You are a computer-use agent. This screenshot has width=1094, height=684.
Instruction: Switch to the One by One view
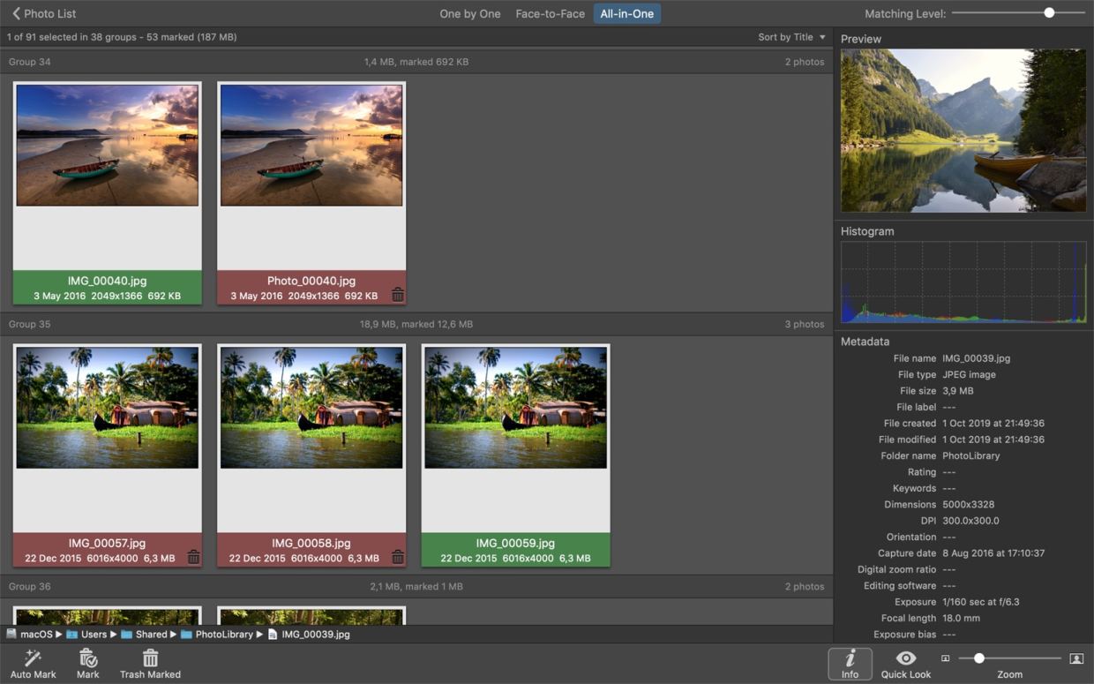coord(470,13)
